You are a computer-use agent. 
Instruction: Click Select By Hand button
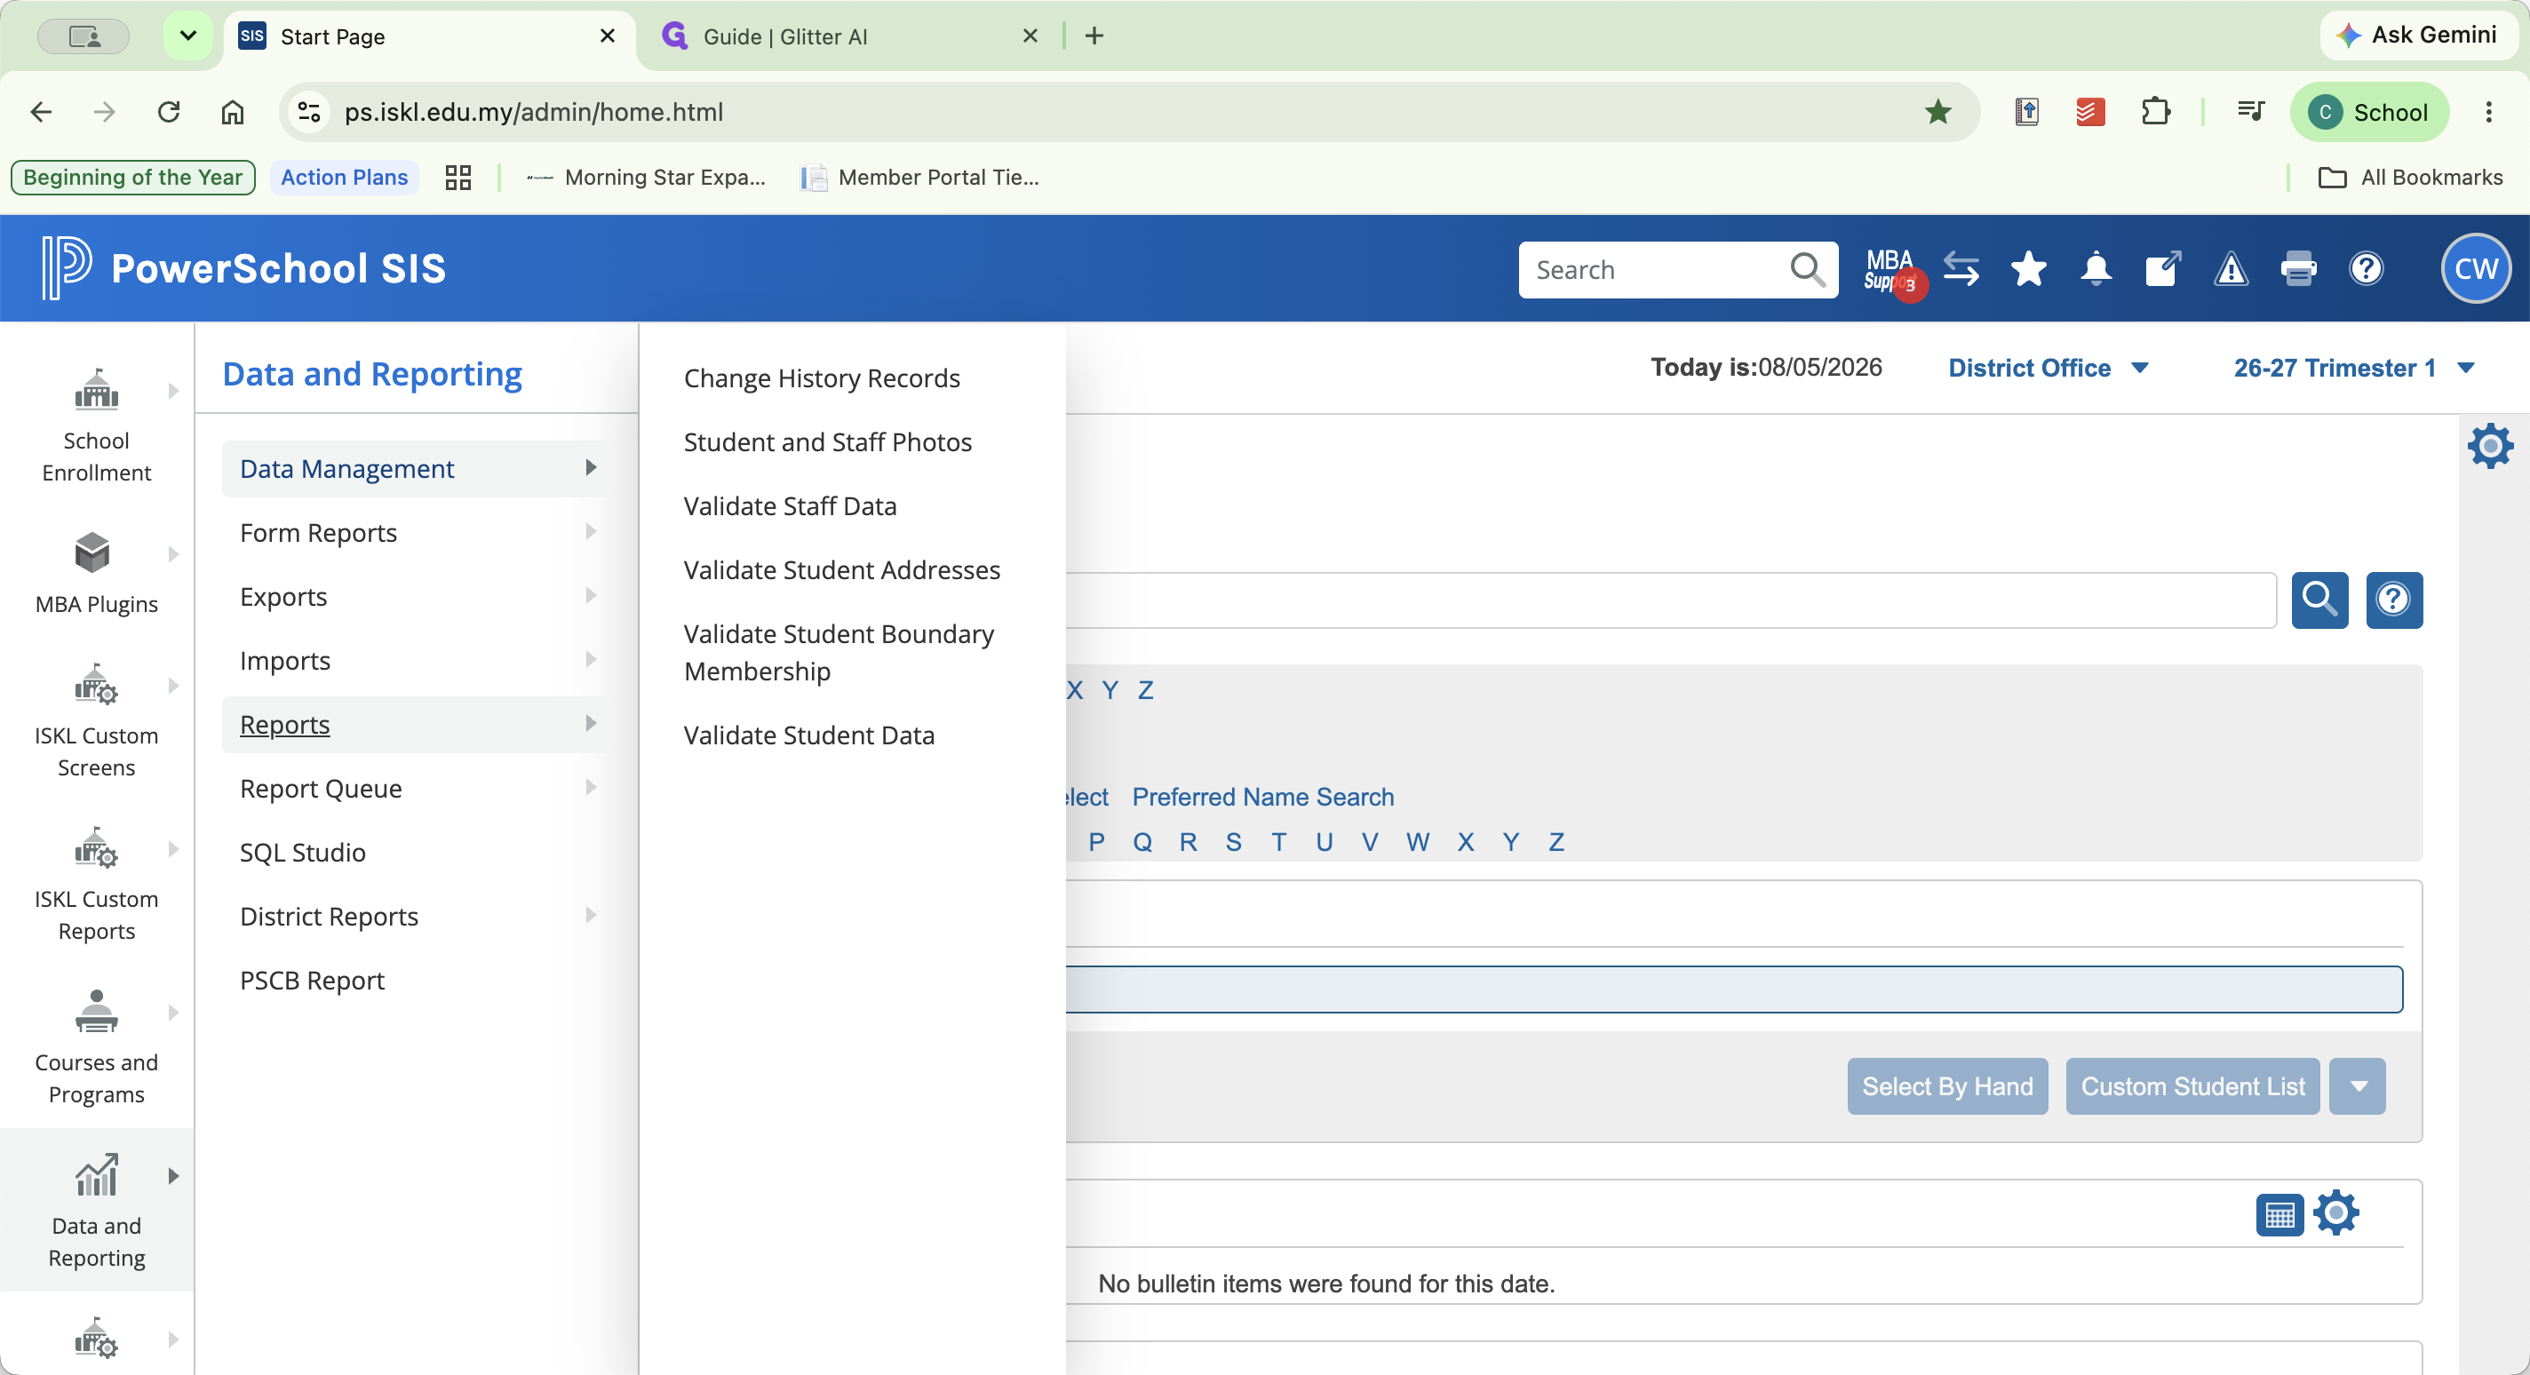[x=1947, y=1086]
